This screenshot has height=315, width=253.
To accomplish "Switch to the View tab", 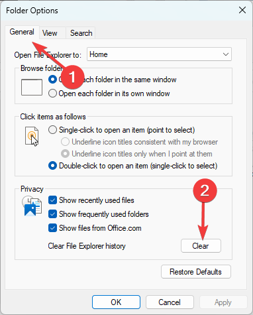I will pyautogui.click(x=50, y=33).
